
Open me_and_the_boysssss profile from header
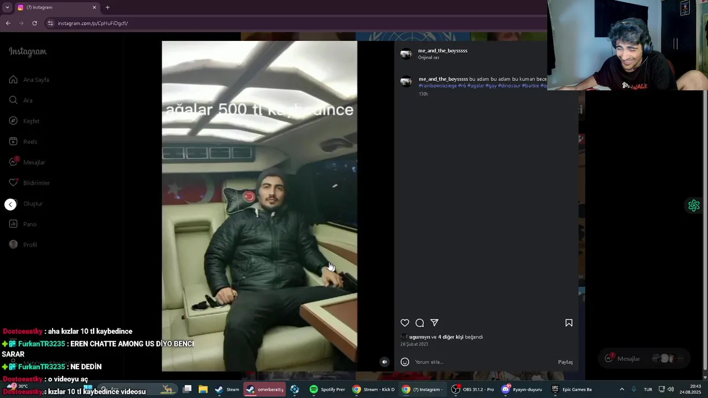click(x=442, y=50)
